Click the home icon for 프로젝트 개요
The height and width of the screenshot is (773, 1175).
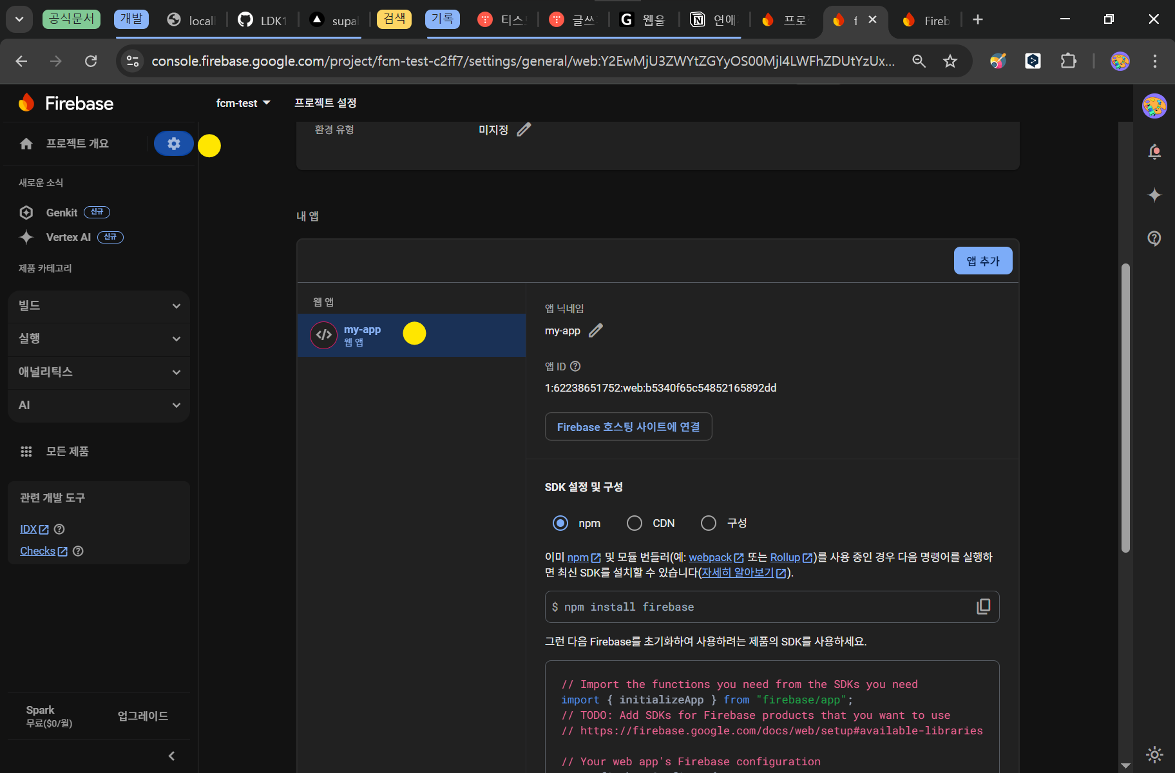[26, 144]
